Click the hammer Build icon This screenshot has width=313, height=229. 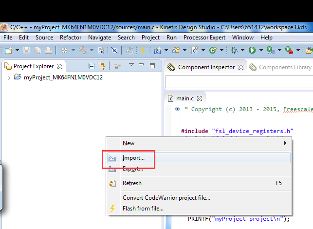coord(83,50)
